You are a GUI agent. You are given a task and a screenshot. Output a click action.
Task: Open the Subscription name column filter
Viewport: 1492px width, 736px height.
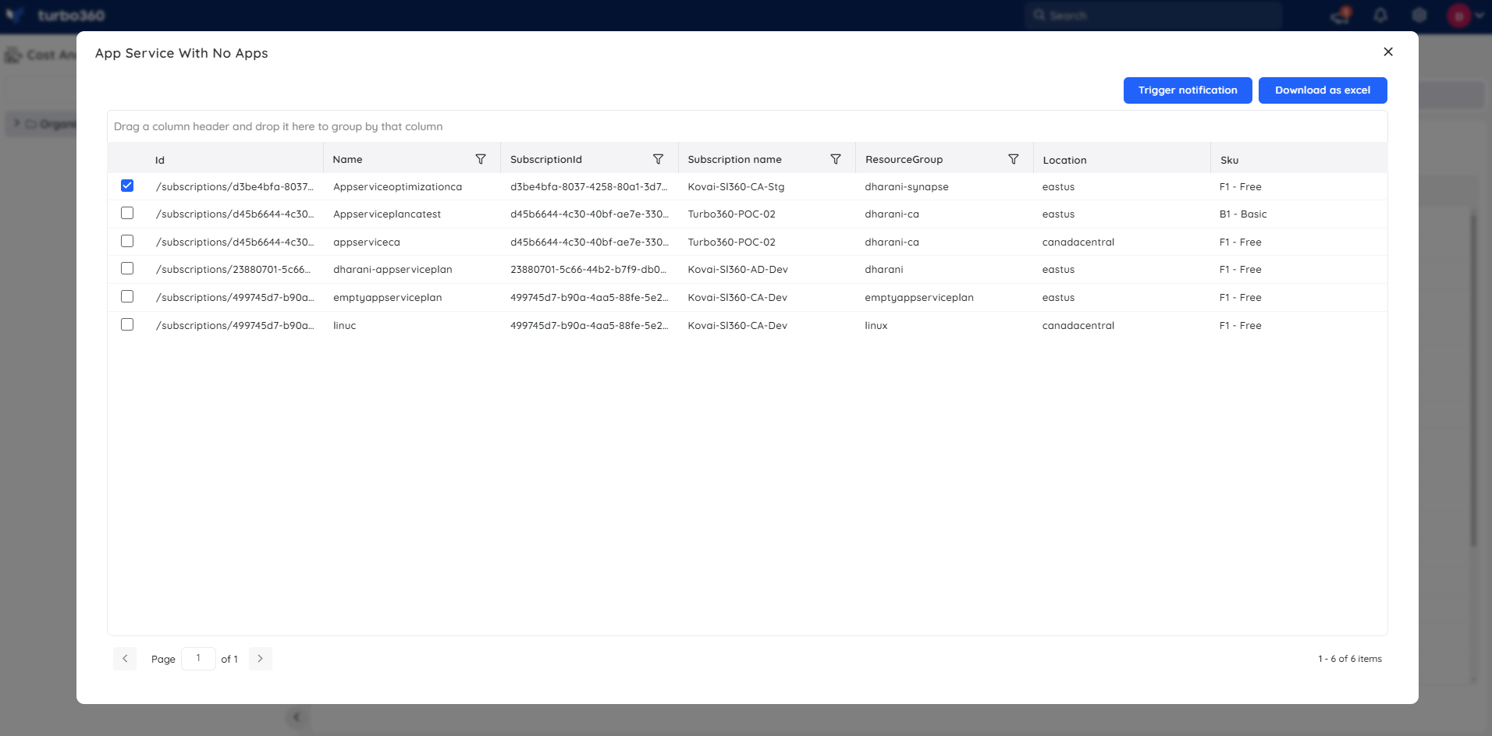point(835,159)
